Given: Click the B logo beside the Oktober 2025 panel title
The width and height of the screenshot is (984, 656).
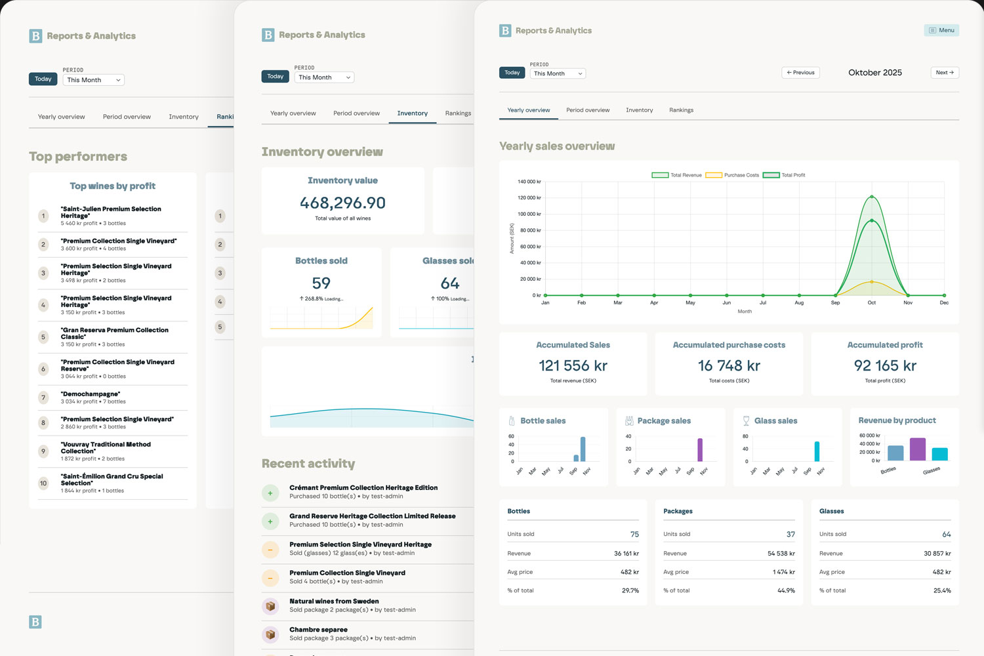Looking at the screenshot, I should 505,31.
